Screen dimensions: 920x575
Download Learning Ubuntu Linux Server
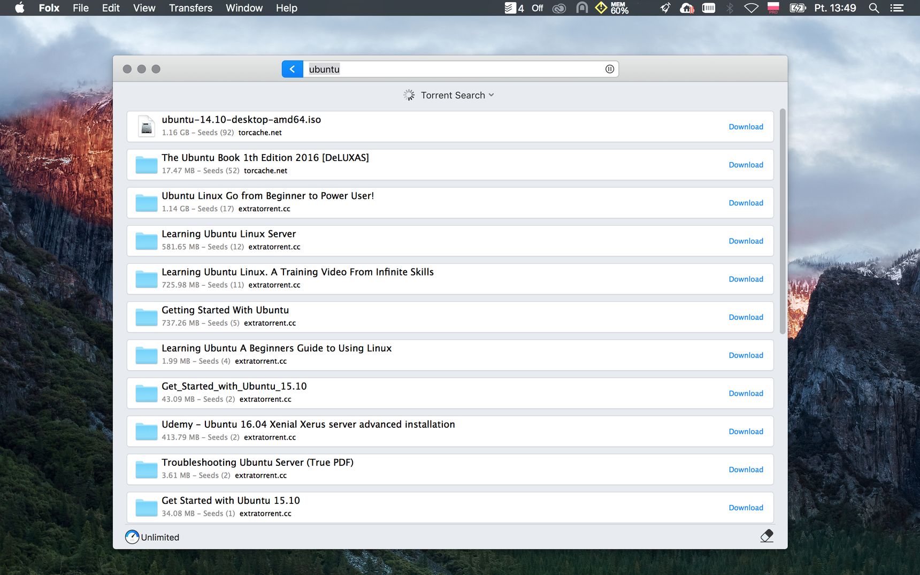pyautogui.click(x=746, y=241)
